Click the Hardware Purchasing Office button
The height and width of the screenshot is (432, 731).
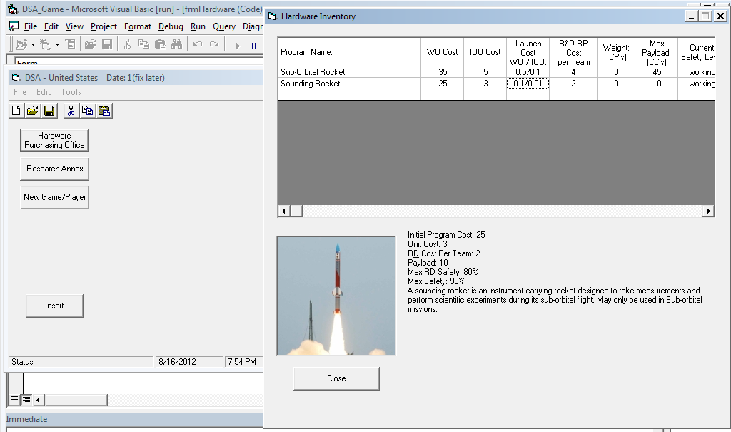point(54,140)
